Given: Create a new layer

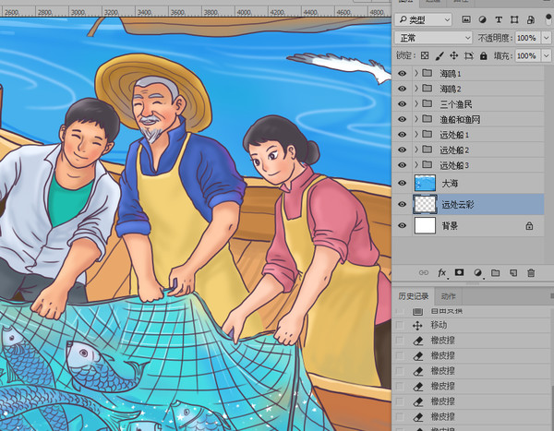Looking at the screenshot, I should pyautogui.click(x=513, y=273).
